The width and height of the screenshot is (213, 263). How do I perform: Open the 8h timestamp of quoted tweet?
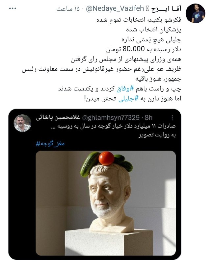[148, 118]
